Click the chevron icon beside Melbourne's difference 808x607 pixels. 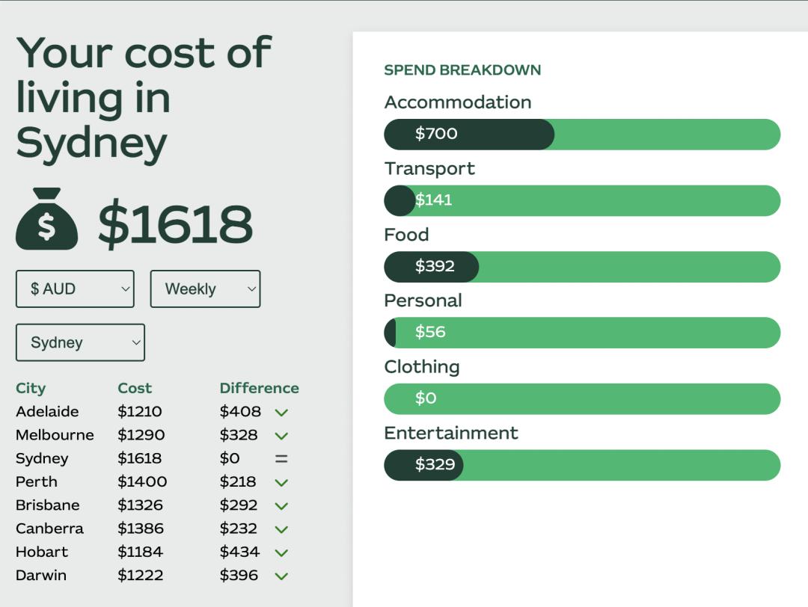click(281, 436)
